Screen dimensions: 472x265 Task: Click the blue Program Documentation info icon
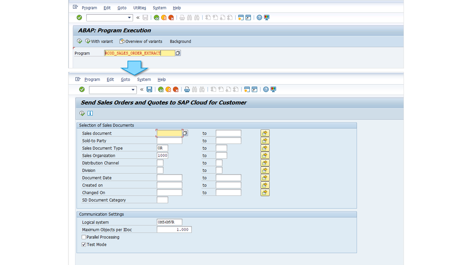tap(90, 113)
